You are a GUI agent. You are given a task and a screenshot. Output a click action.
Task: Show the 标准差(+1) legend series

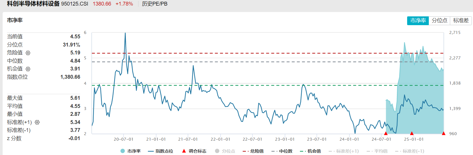pyautogui.click(x=344, y=151)
